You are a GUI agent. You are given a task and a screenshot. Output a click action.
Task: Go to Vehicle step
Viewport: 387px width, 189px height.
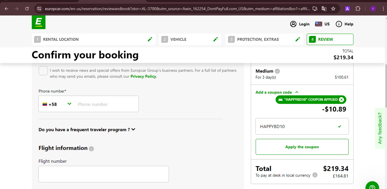(x=190, y=39)
